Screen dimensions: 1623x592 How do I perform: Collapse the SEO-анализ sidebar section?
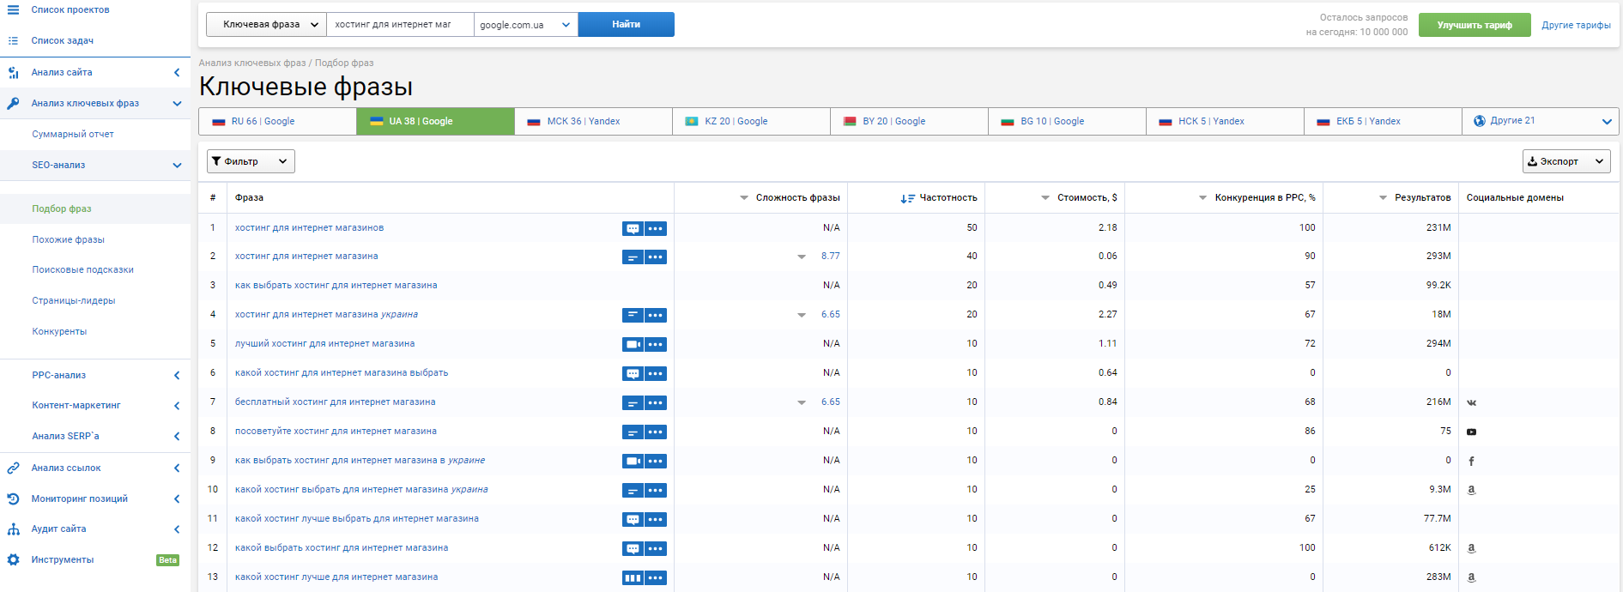click(177, 166)
